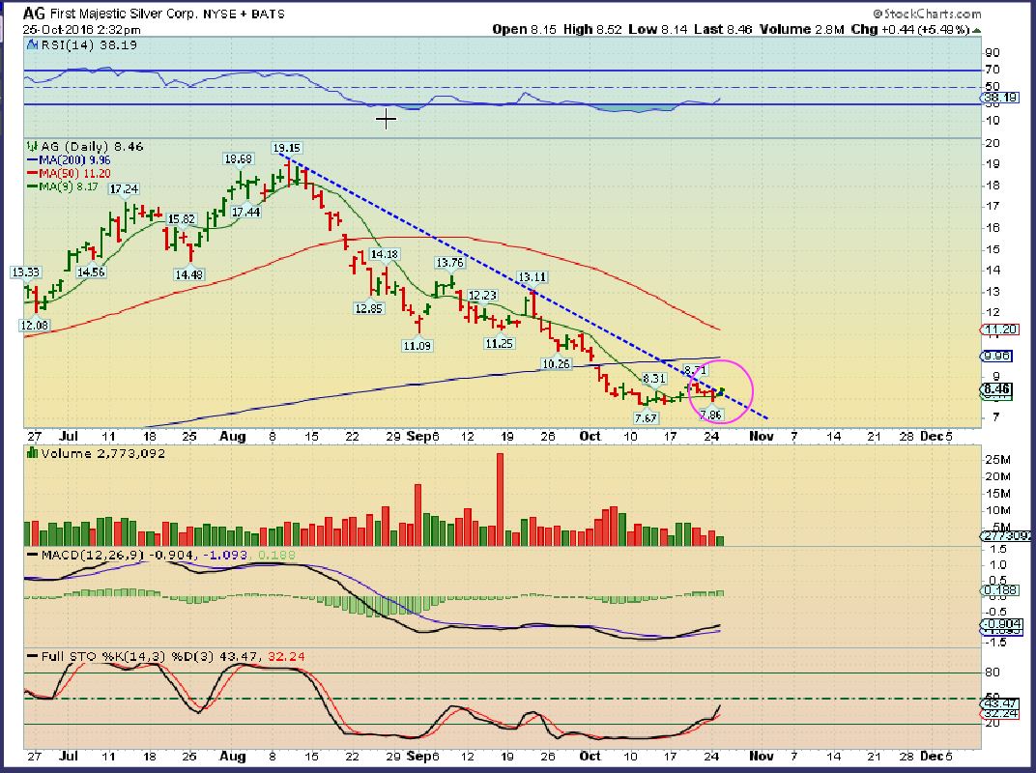Click the 12.85 price label
Image resolution: width=1036 pixels, height=773 pixels.
368,308
